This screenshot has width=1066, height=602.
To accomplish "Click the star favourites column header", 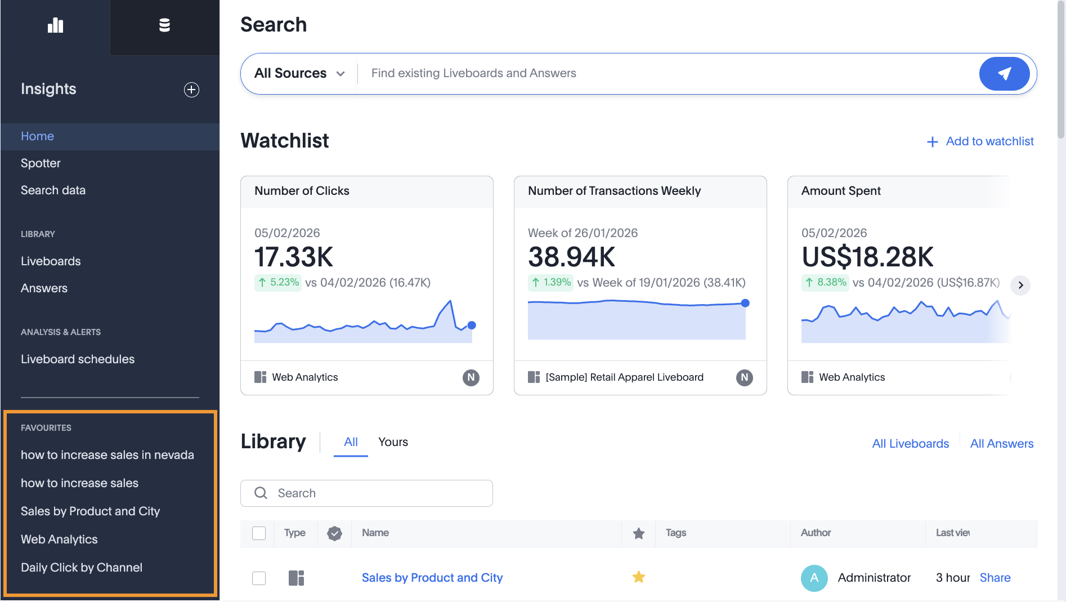I will pyautogui.click(x=638, y=533).
